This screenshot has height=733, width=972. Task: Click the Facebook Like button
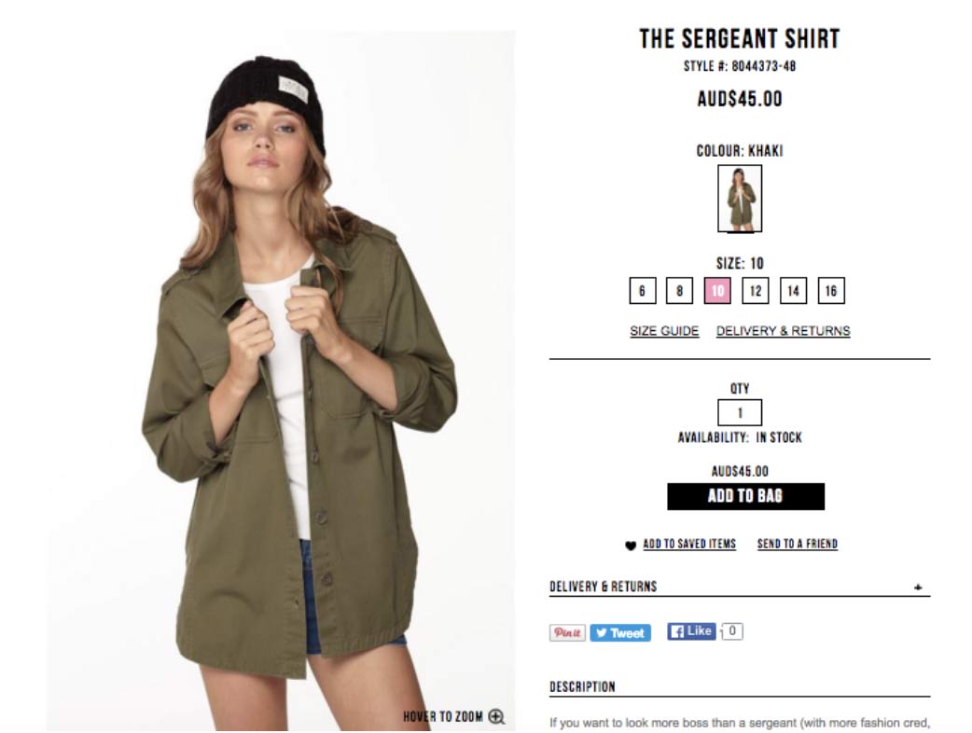coord(691,630)
